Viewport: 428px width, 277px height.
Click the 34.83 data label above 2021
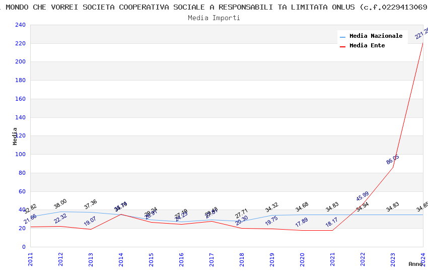(332, 207)
